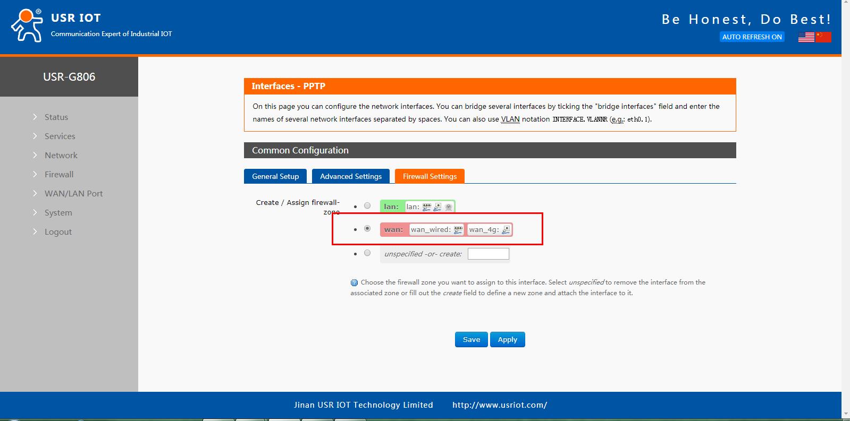
Task: Click the blue help icon beside hint
Action: (x=354, y=282)
